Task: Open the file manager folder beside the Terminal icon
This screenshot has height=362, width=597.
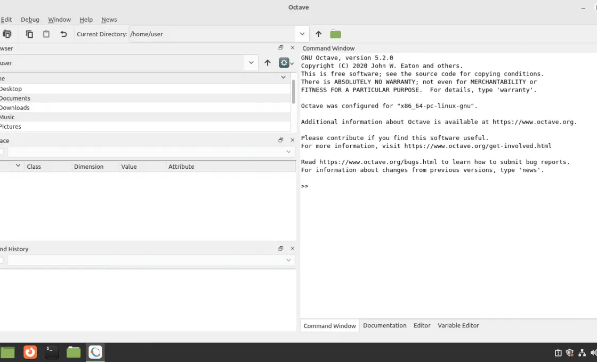Action: pos(74,352)
